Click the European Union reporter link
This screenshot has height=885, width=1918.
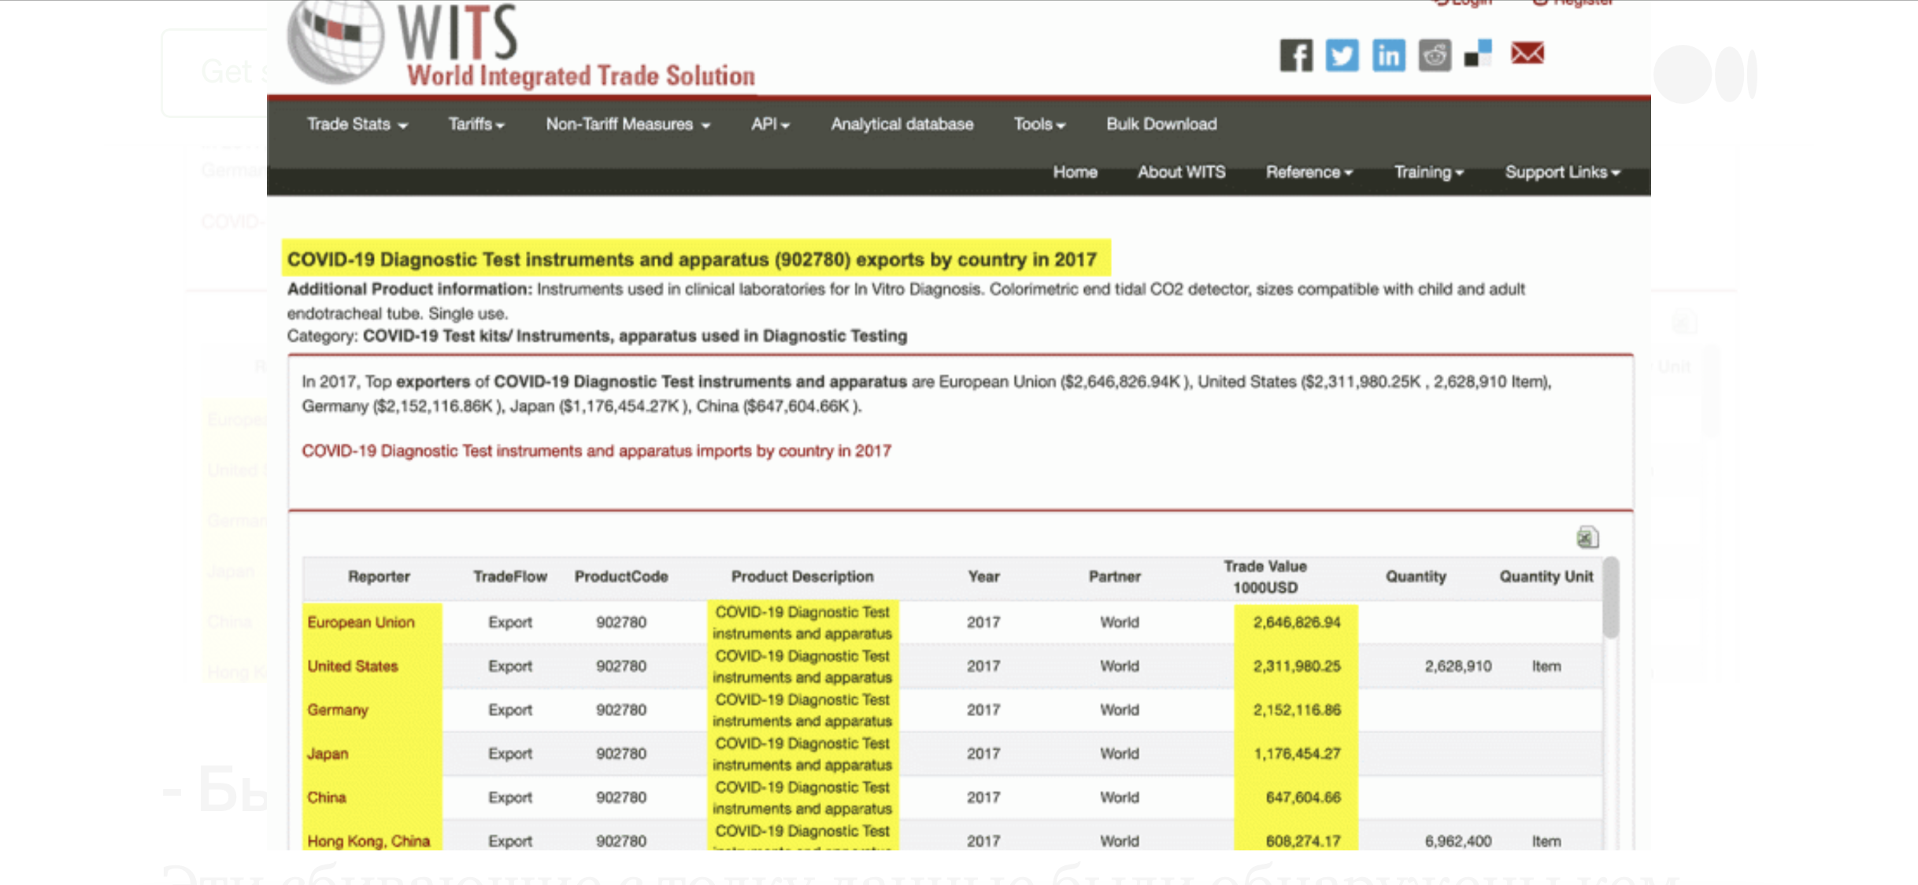[x=361, y=622]
